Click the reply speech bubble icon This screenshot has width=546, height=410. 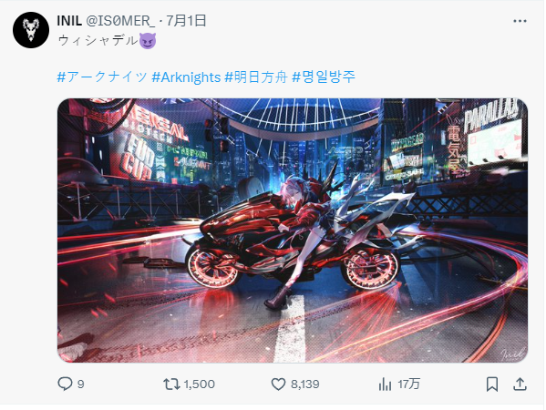65,384
